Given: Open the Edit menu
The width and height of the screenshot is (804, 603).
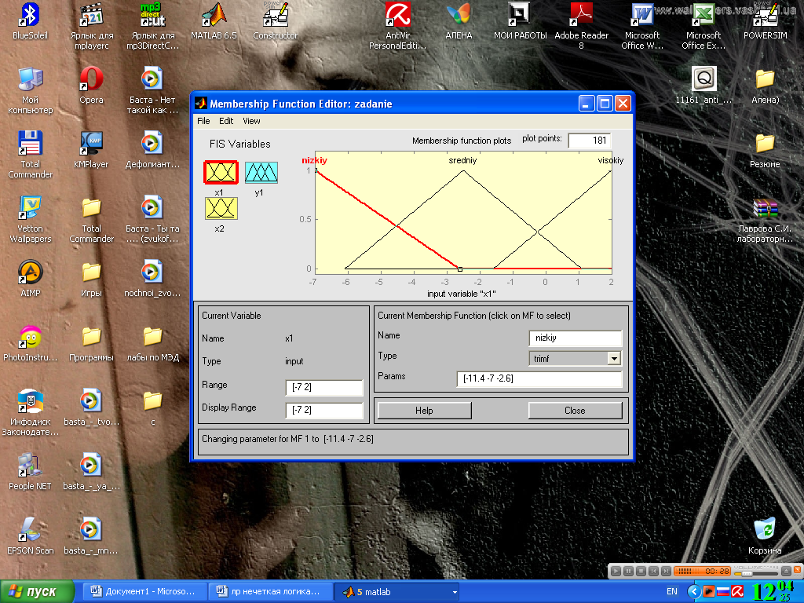Looking at the screenshot, I should (226, 121).
